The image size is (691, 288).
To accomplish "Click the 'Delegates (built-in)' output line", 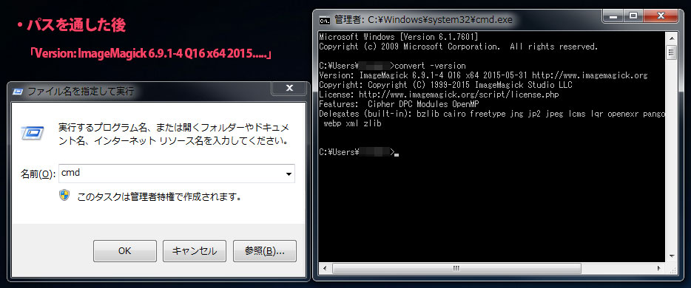I will pos(492,114).
